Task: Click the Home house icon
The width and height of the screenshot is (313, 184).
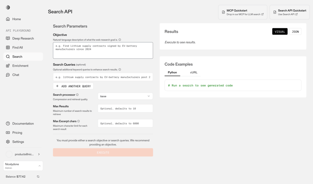Action: pyautogui.click(x=8, y=19)
